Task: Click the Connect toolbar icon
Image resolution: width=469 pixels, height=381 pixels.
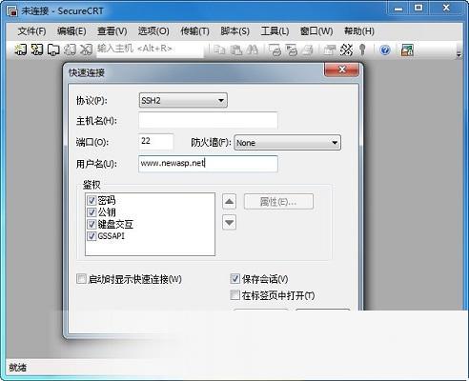Action: [x=20, y=50]
